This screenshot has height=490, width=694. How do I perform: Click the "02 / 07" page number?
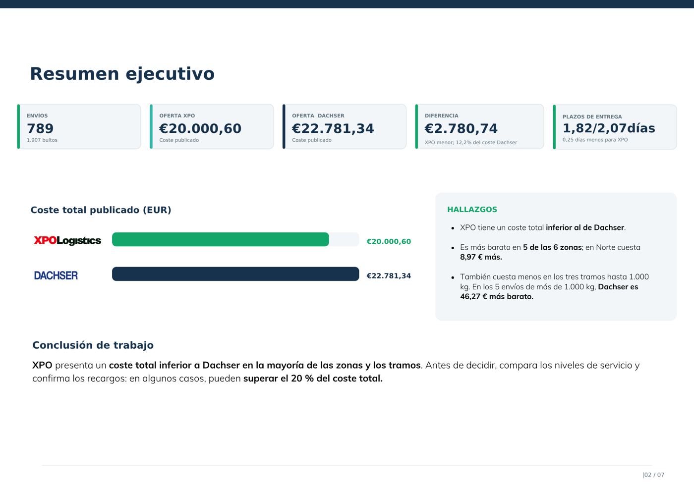(x=654, y=475)
